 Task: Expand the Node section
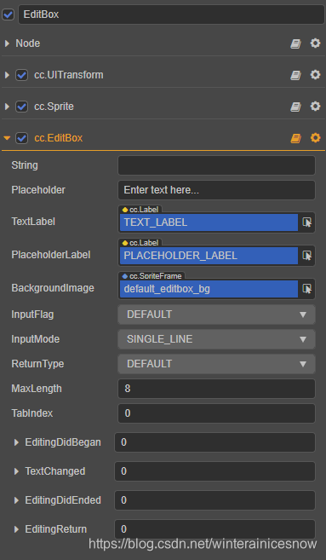(7, 43)
